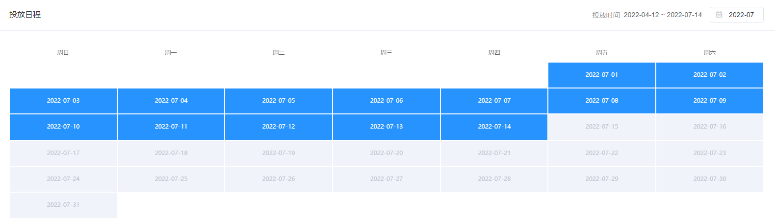The image size is (775, 220).
Task: Select the 2022-07-11 date cell
Action: pos(171,127)
